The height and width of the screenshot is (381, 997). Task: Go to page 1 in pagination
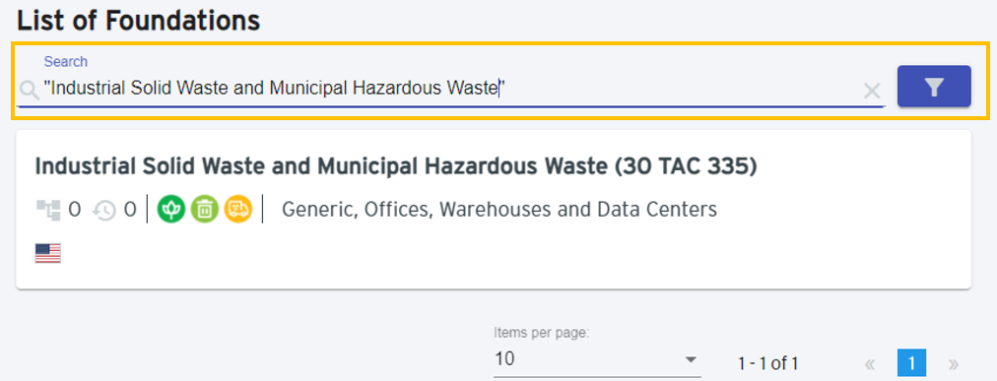coord(911,363)
